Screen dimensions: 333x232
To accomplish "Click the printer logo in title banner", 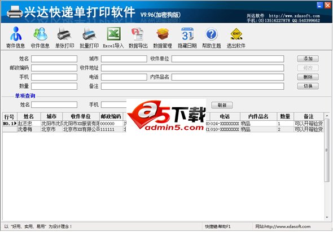I will pos(15,12).
